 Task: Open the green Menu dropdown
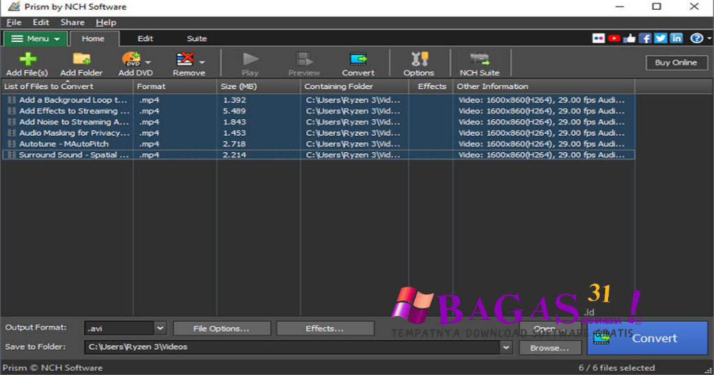(36, 38)
